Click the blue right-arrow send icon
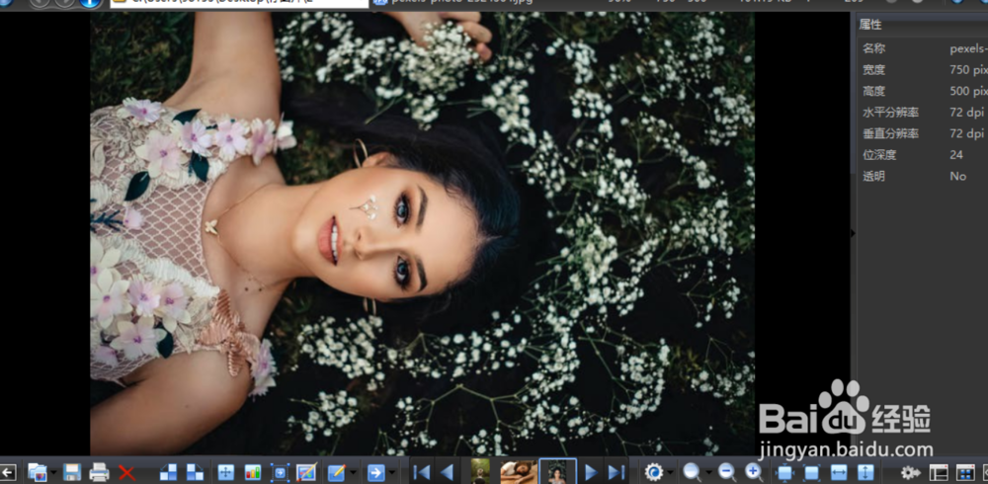Image resolution: width=988 pixels, height=484 pixels. tap(376, 472)
